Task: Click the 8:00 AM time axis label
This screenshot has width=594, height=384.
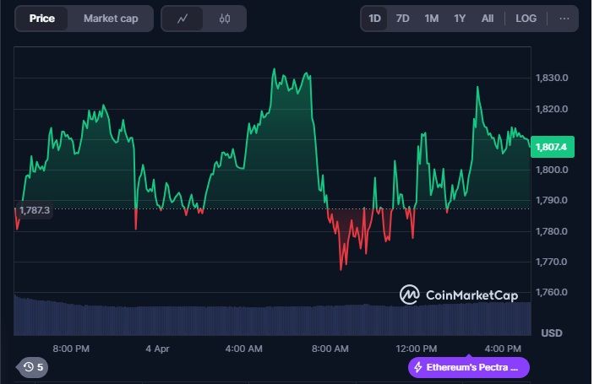Action: coord(330,349)
